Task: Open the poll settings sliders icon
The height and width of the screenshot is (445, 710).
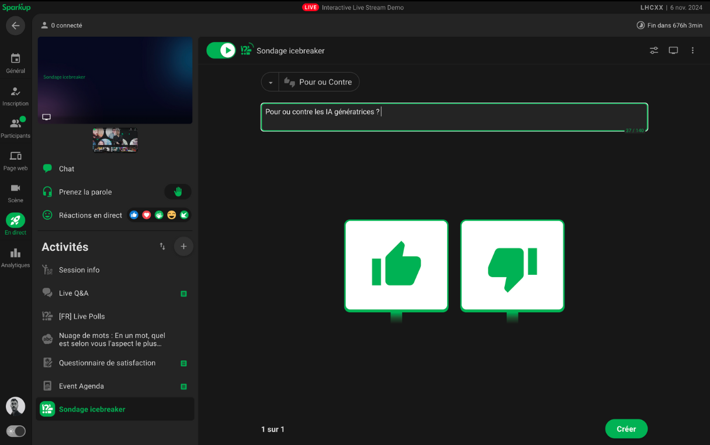Action: [x=654, y=50]
